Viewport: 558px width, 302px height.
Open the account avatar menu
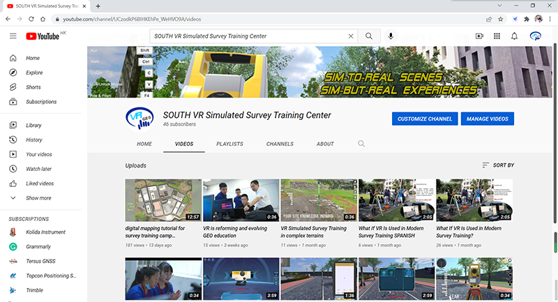pyautogui.click(x=535, y=36)
